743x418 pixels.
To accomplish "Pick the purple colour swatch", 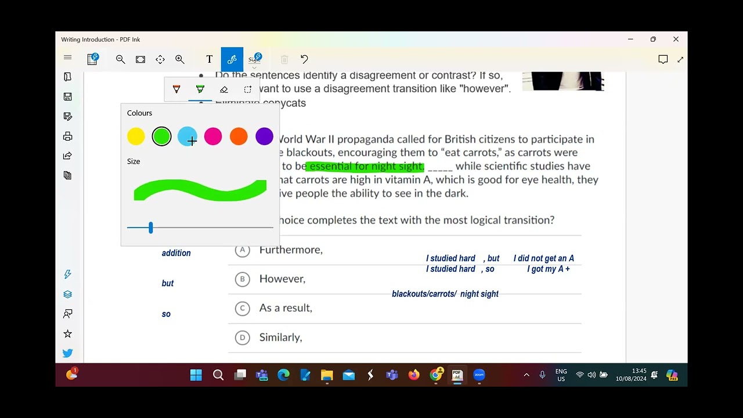I will 264,136.
